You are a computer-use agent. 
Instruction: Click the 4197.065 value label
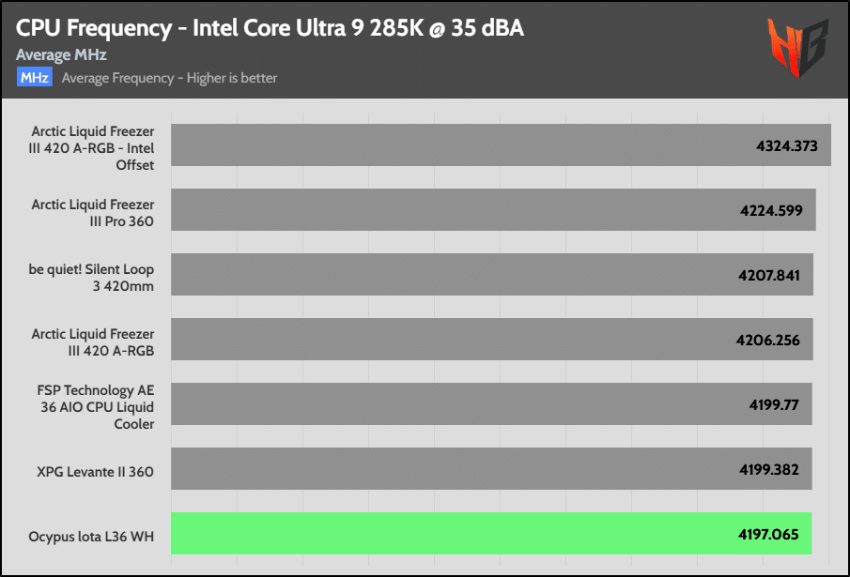coord(768,534)
